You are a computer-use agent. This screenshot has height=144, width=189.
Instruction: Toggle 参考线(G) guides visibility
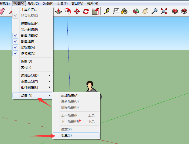click(x=33, y=53)
